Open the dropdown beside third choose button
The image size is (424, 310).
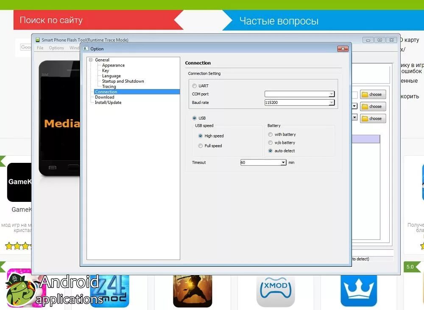(354, 117)
